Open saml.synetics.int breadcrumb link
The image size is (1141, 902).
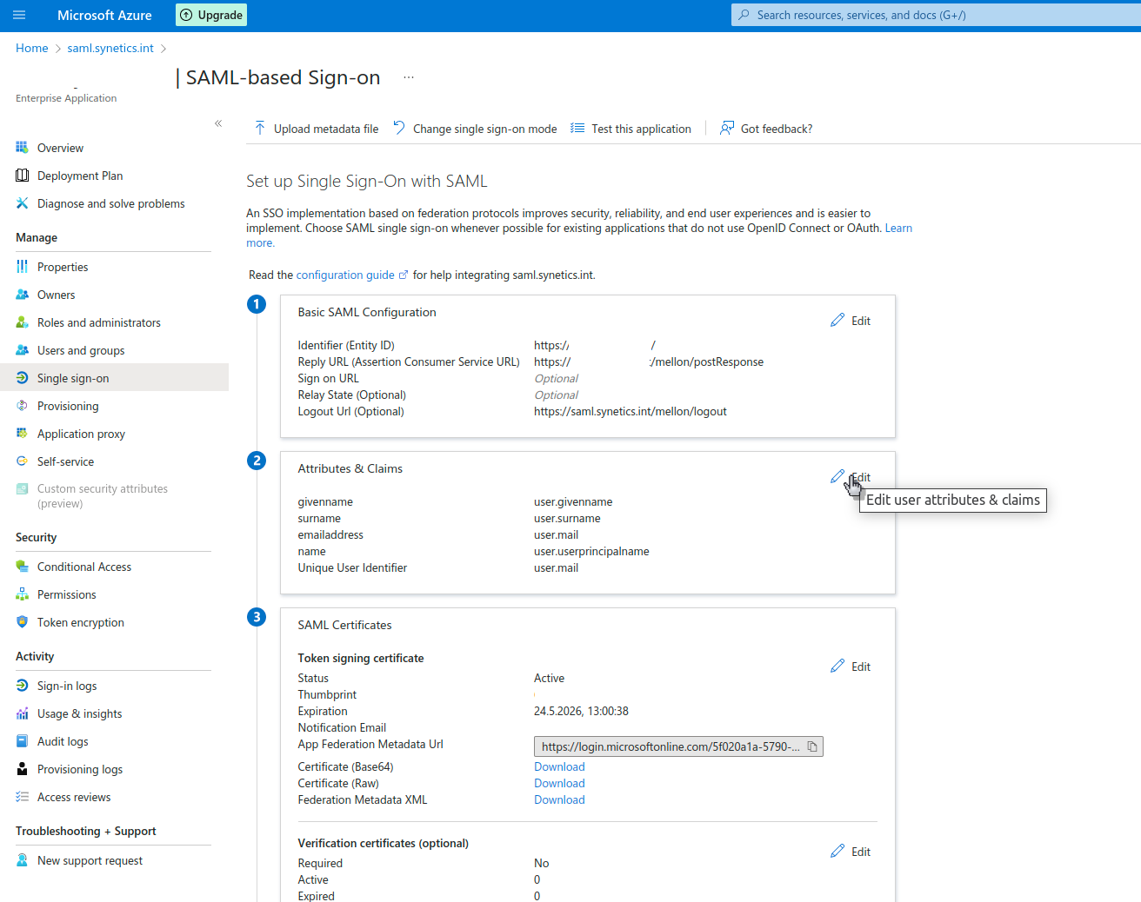coord(110,48)
